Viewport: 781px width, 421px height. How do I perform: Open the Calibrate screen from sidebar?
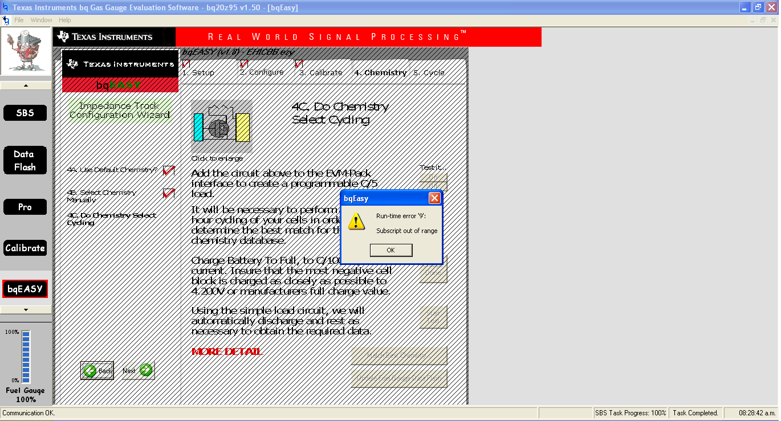click(25, 248)
